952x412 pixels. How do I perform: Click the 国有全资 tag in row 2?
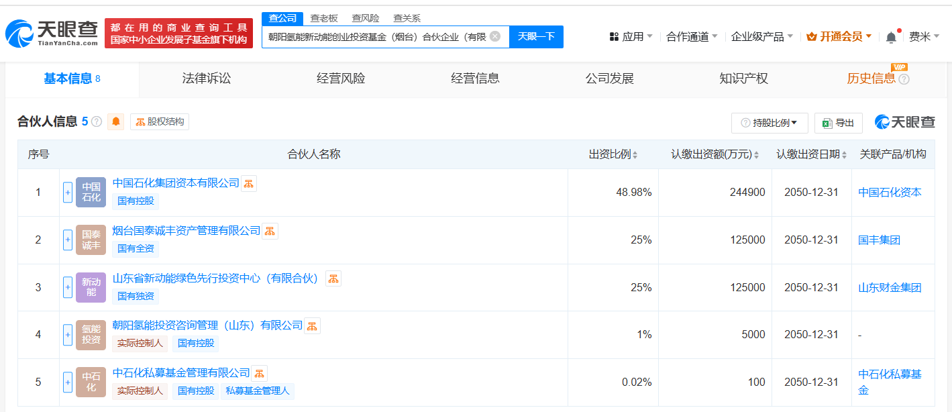pyautogui.click(x=136, y=248)
